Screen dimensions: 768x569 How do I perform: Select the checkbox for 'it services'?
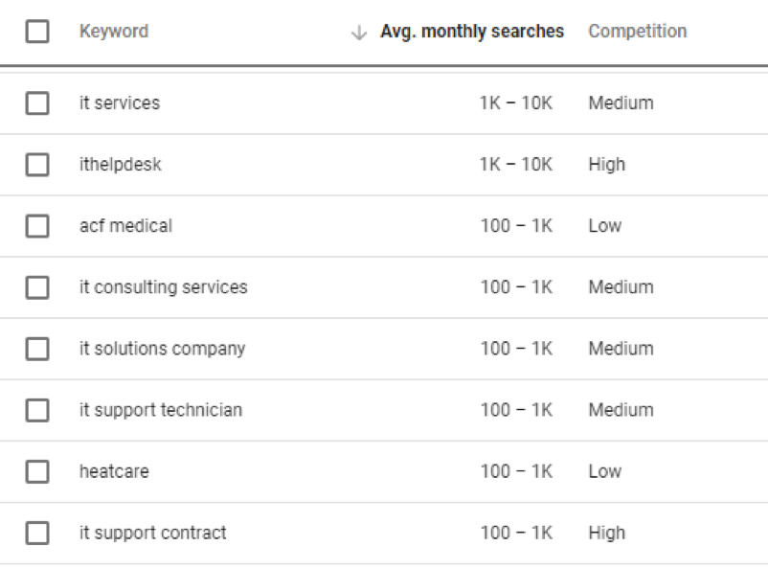(x=40, y=102)
